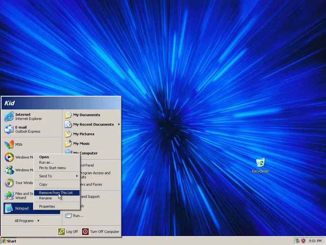The width and height of the screenshot is (326, 245).
Task: Open Internet Explorer icon in Start menu
Action: (9, 116)
